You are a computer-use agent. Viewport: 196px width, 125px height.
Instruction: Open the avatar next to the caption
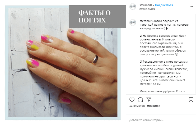pos(133,22)
